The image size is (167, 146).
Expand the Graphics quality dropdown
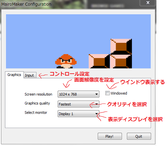[x=79, y=104]
